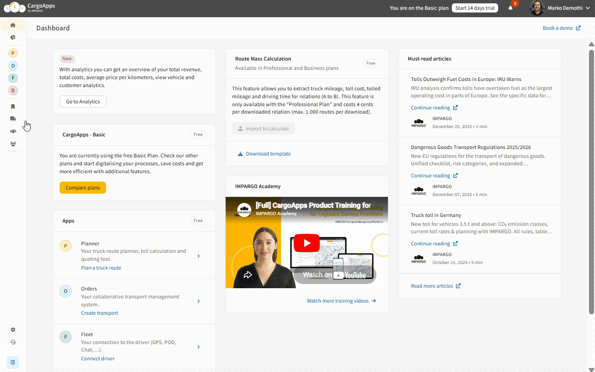Screen dimensions: 595x372
Task: Expand the sidebar with the bottom toggle
Action: [13, 362]
